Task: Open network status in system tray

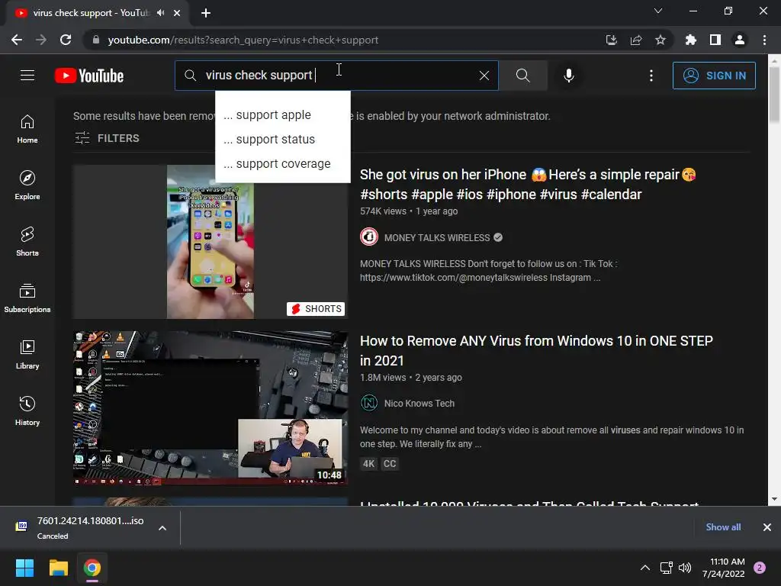Action: [x=666, y=568]
